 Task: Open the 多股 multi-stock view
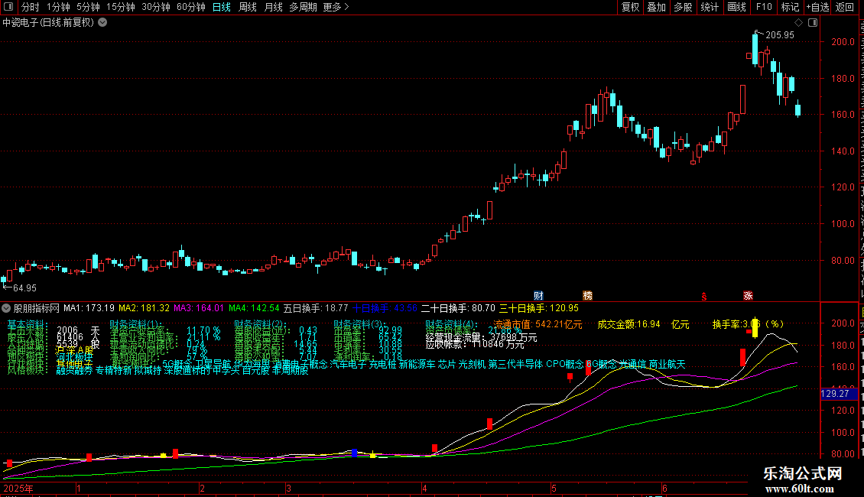(683, 7)
